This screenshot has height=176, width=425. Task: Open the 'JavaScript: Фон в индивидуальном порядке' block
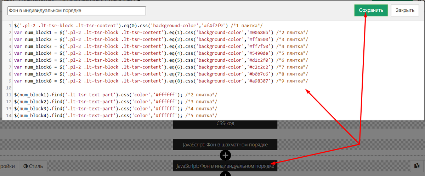coord(225,166)
